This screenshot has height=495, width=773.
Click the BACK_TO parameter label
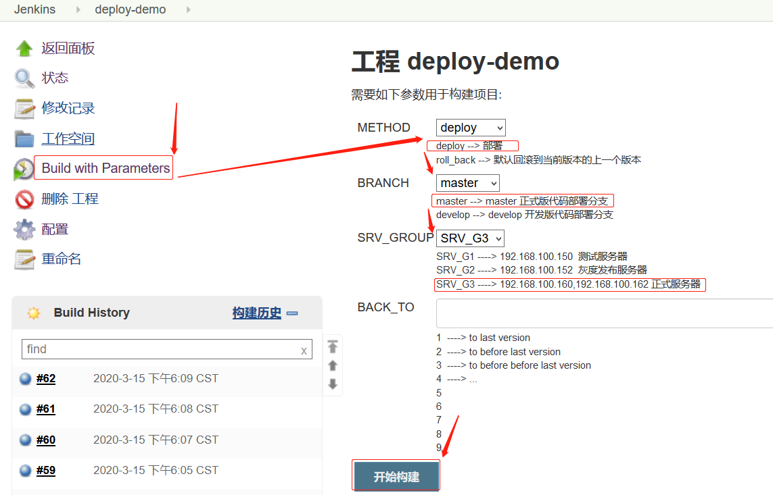click(x=385, y=307)
